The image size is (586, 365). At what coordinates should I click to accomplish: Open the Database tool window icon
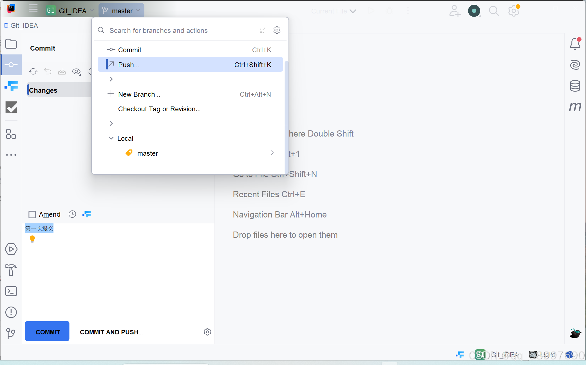point(575,86)
